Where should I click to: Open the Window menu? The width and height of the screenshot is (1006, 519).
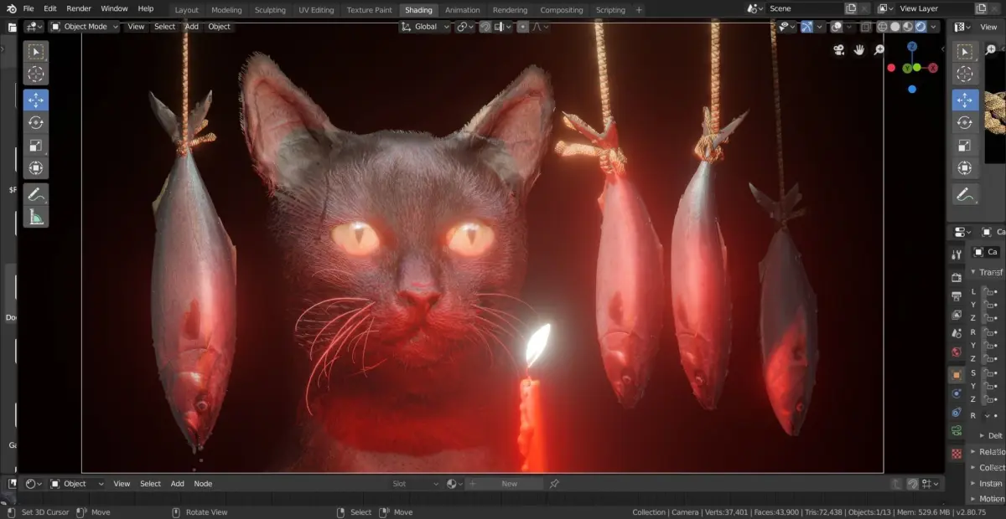(x=114, y=8)
